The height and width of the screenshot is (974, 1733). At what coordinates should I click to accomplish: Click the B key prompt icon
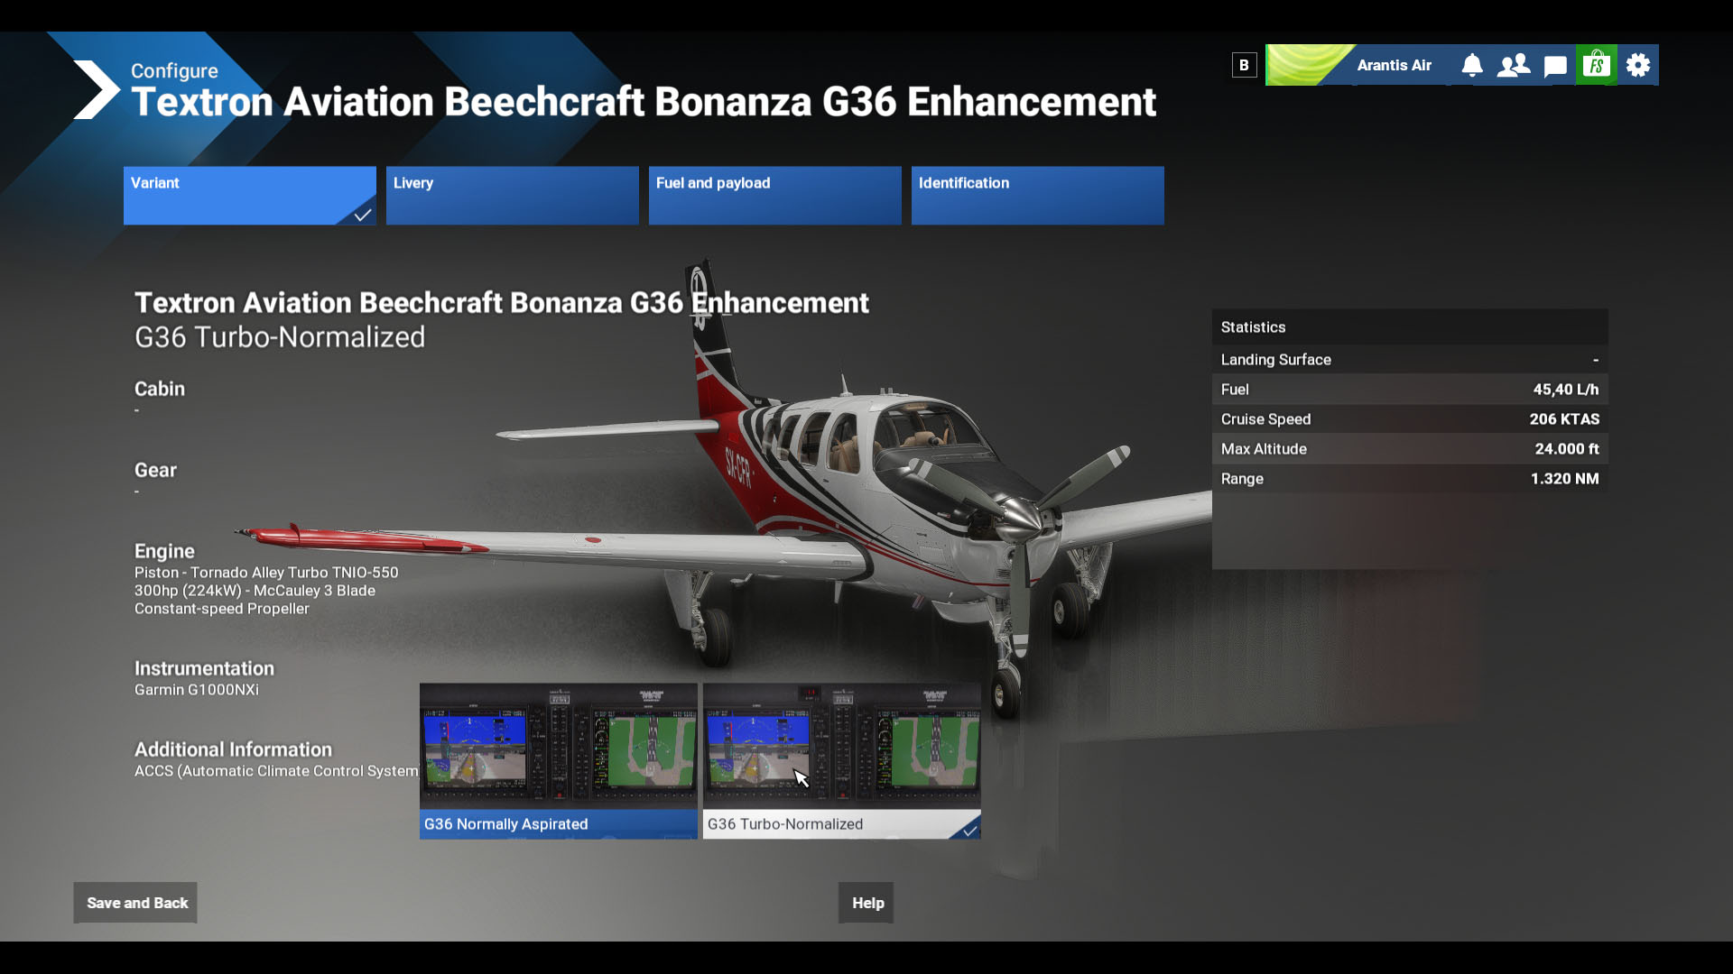1244,65
